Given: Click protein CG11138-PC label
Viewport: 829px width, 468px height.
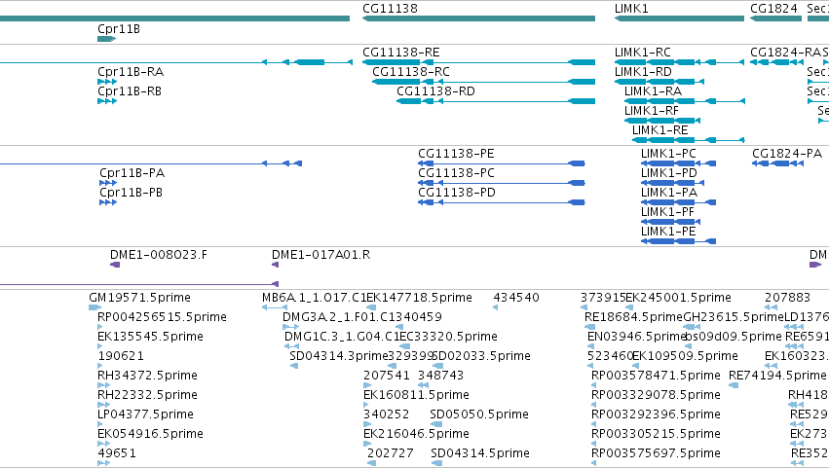Looking at the screenshot, I should coord(456,173).
